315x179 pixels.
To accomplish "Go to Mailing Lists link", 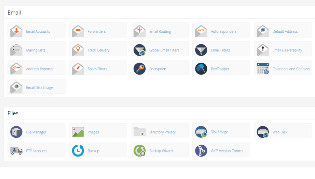I will [x=36, y=50].
